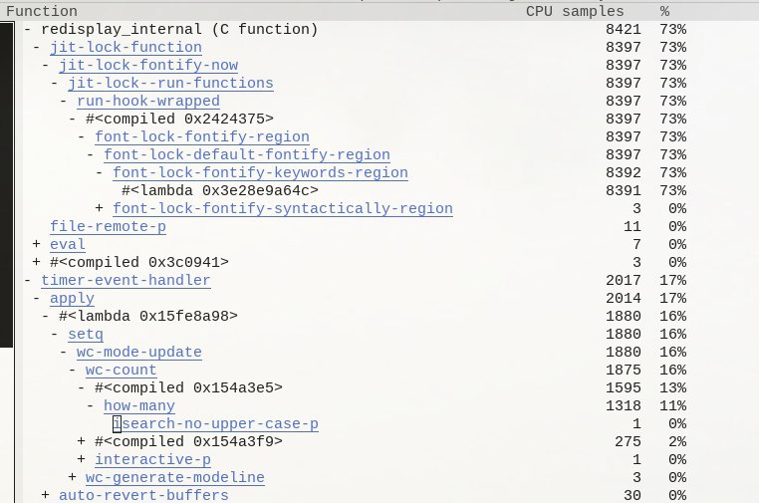Click the wc-count function link
The width and height of the screenshot is (759, 503).
tap(121, 370)
